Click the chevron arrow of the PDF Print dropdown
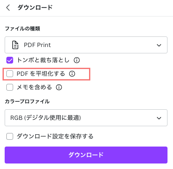 tap(159, 45)
